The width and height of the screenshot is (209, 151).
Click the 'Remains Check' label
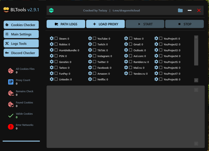coord(25,91)
